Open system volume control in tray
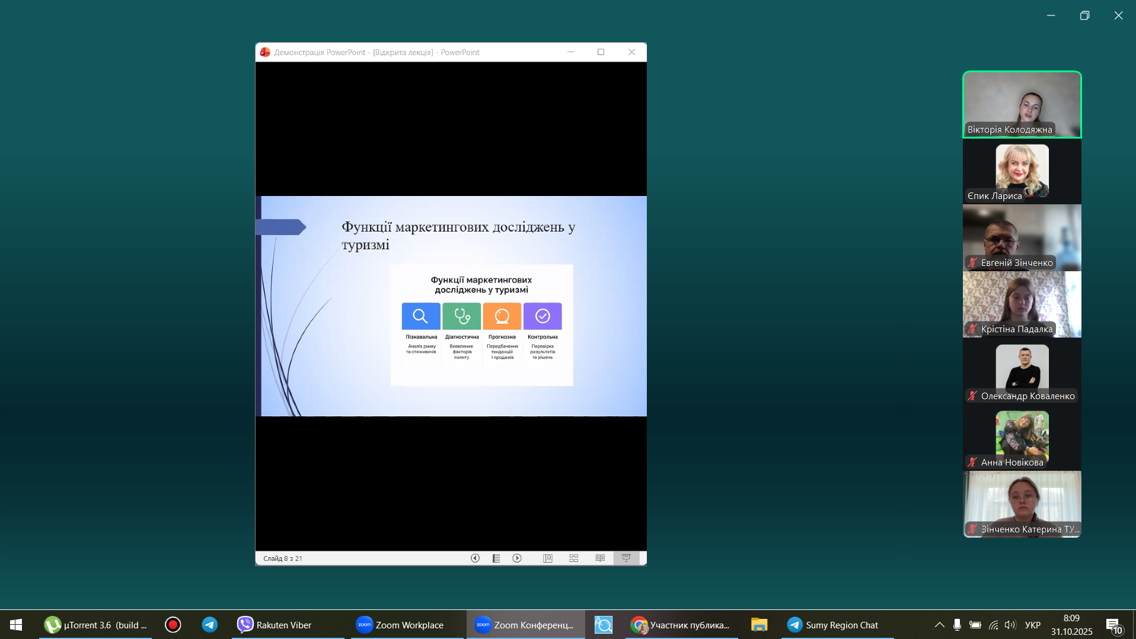1136x639 pixels. pos(1010,625)
